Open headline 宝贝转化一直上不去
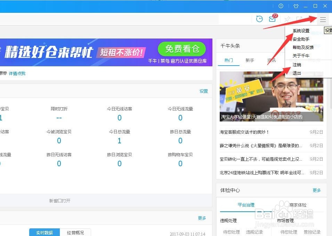Image resolution: width=332 pixels, height=236 pixels. (261, 159)
